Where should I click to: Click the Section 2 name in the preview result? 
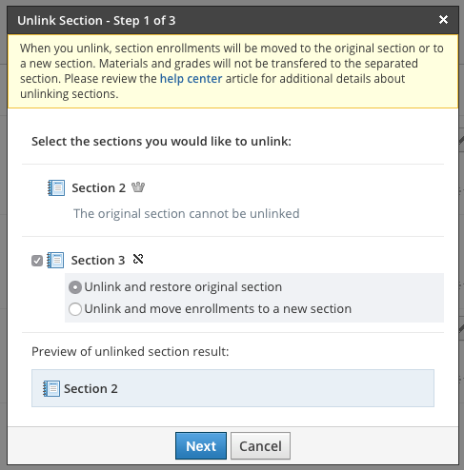pyautogui.click(x=91, y=388)
